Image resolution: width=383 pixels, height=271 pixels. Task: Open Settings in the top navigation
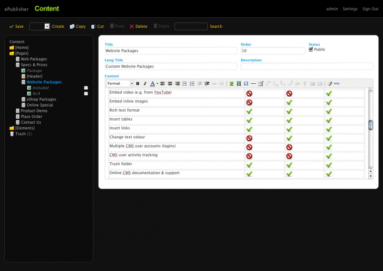tap(350, 9)
